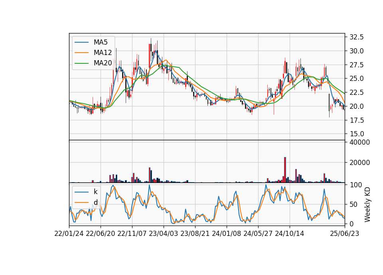Click the 22/11/07 date tick label
Viewport: 383px width, 275px height.
132,234
